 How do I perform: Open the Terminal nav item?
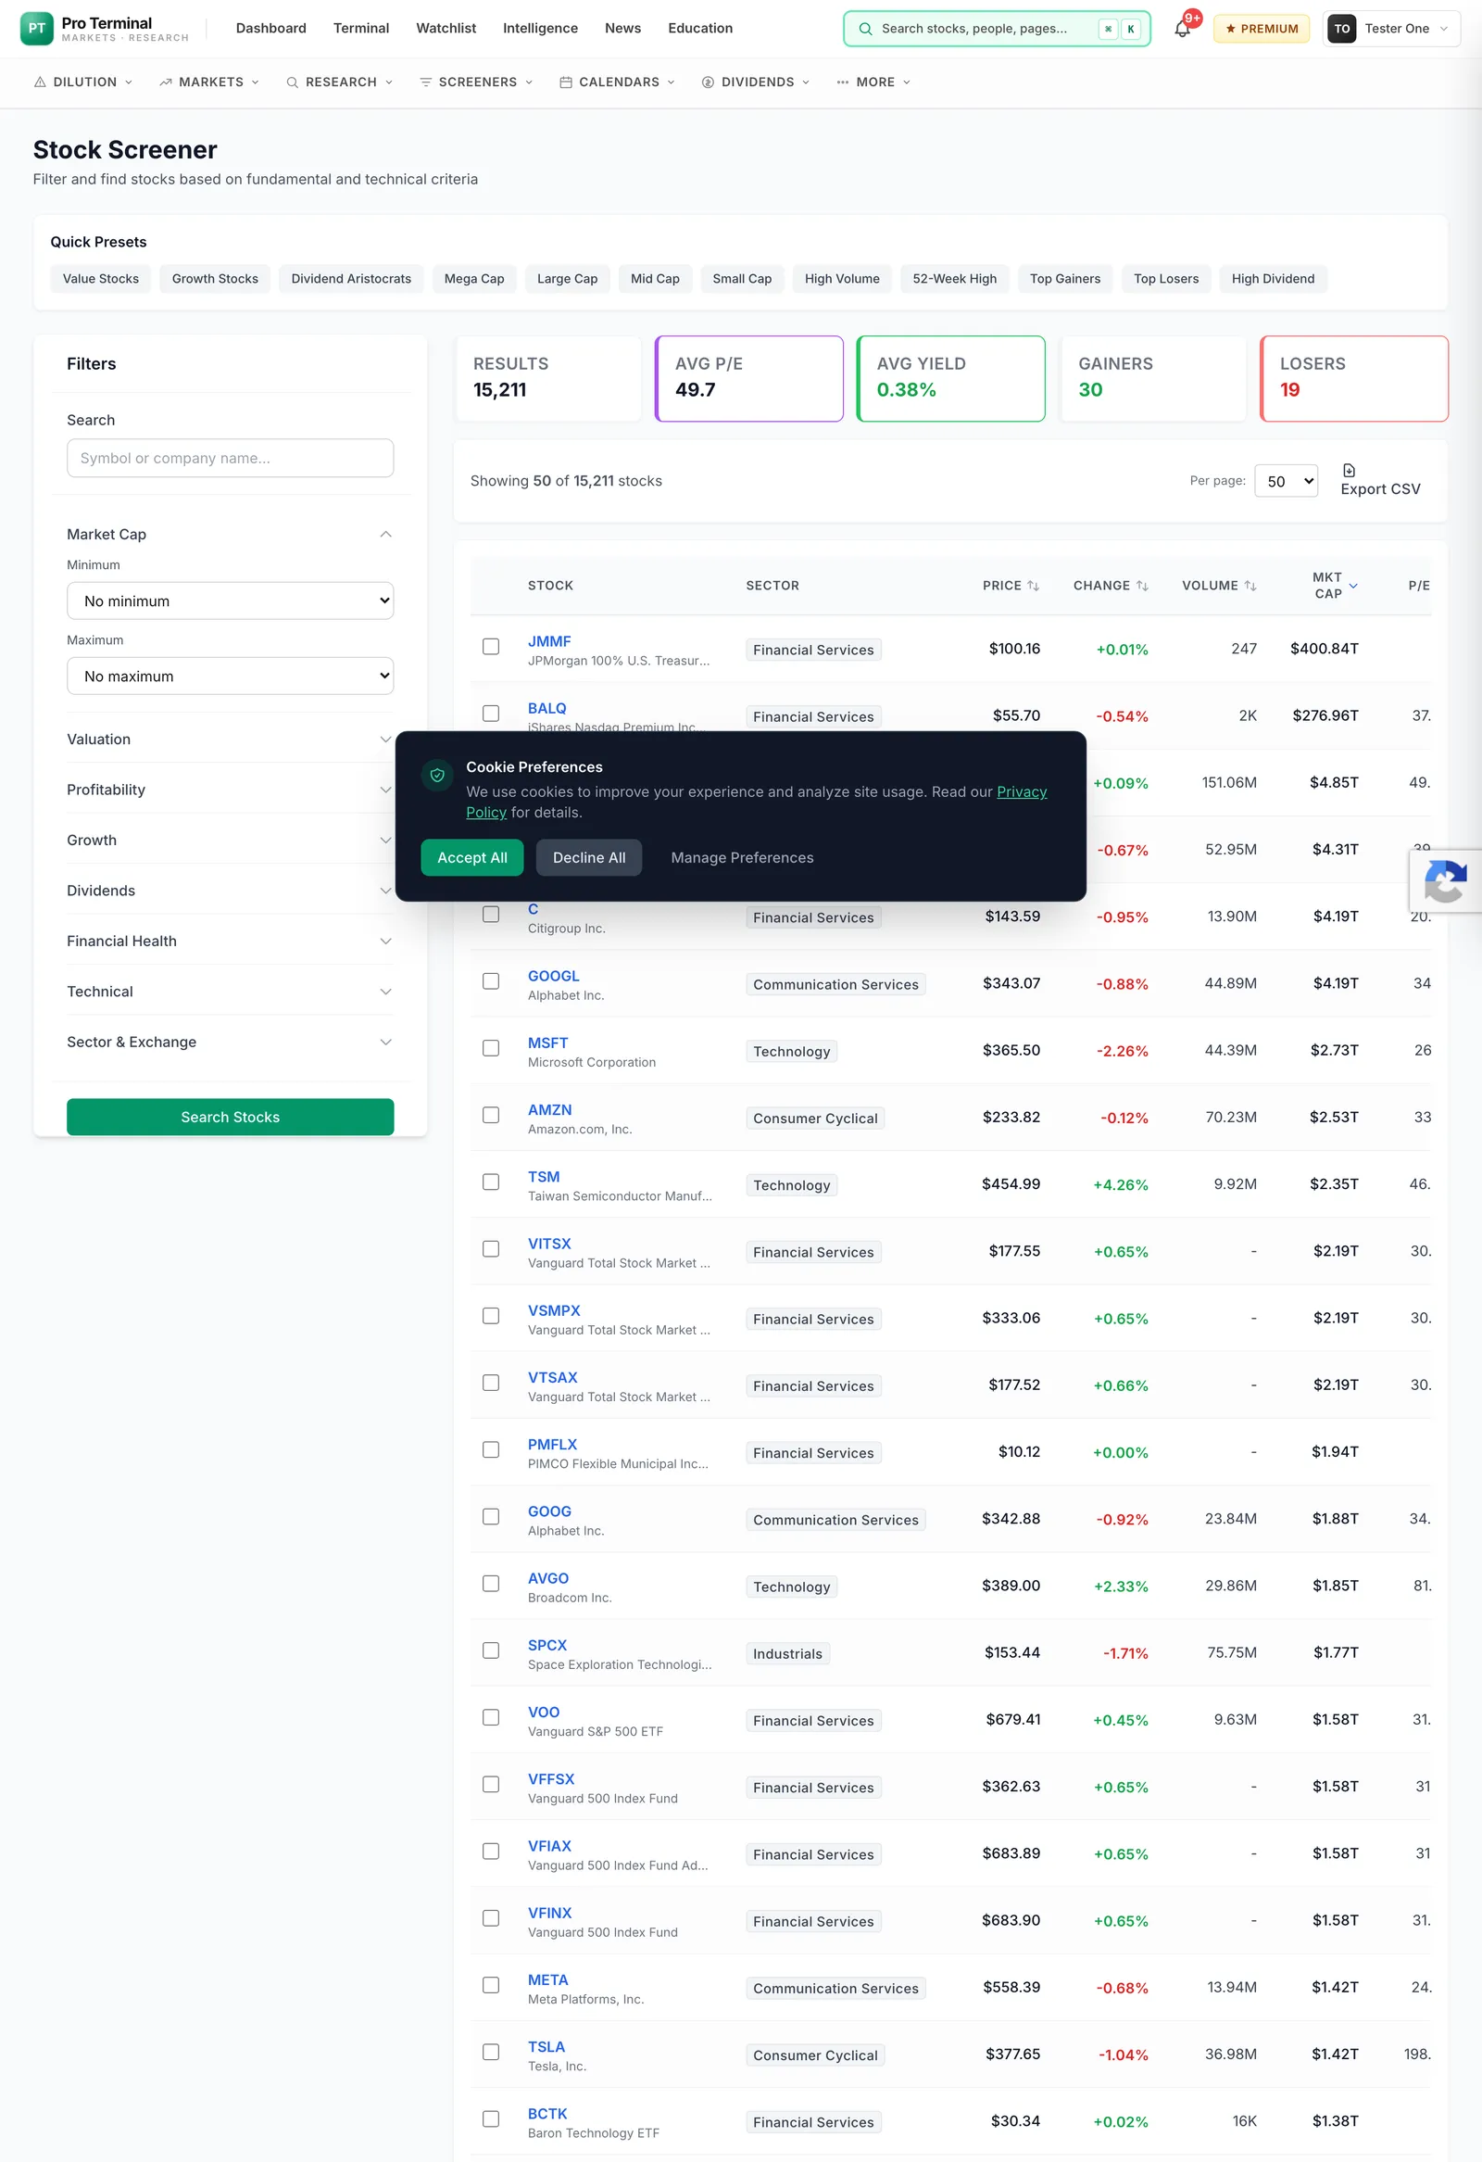click(x=360, y=29)
